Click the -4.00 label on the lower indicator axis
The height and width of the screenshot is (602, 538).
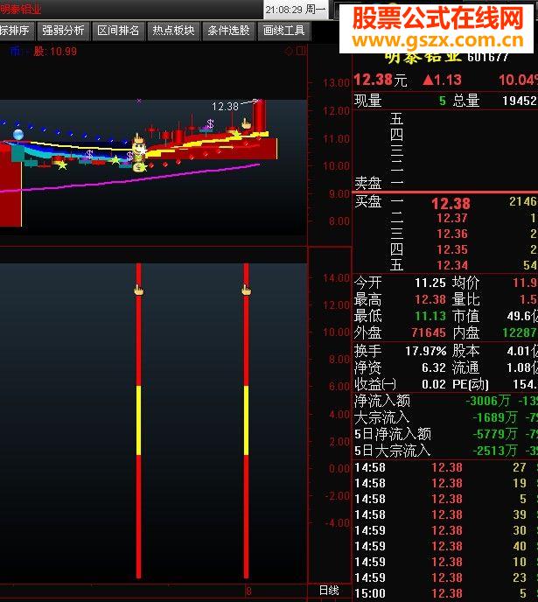[x=338, y=523]
